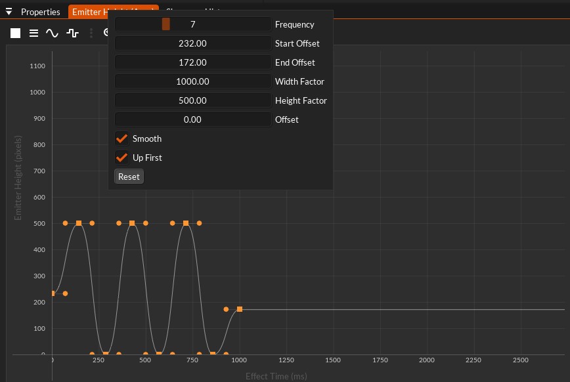Click the second peak's right bezier handle
The image size is (570, 382).
[145, 223]
